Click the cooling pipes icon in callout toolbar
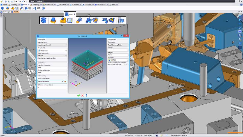The image size is (243, 137). coord(89,20)
